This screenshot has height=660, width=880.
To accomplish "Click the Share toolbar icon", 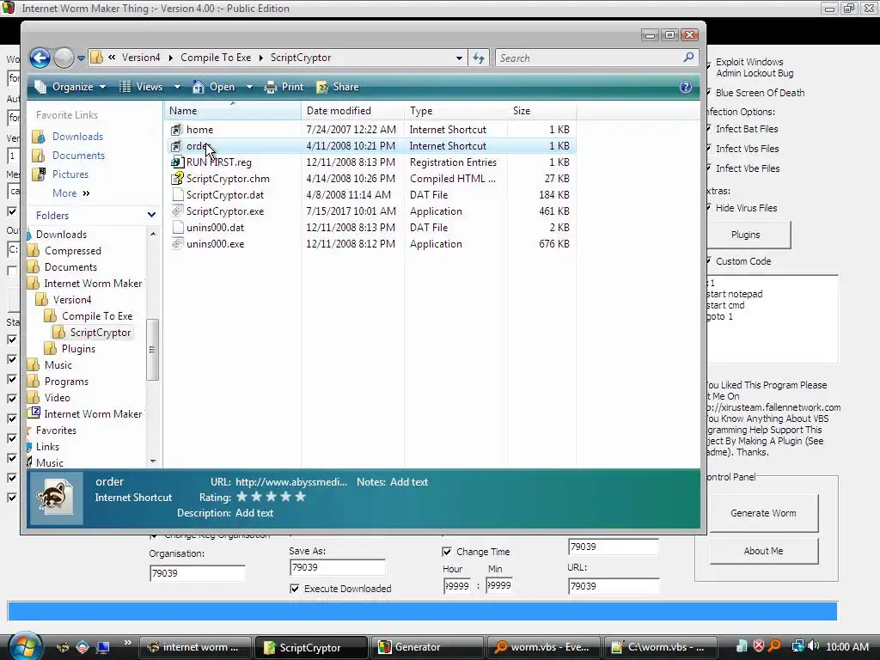I will click(322, 87).
